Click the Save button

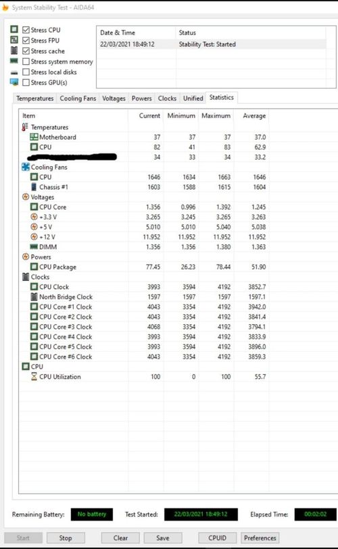coord(163,538)
